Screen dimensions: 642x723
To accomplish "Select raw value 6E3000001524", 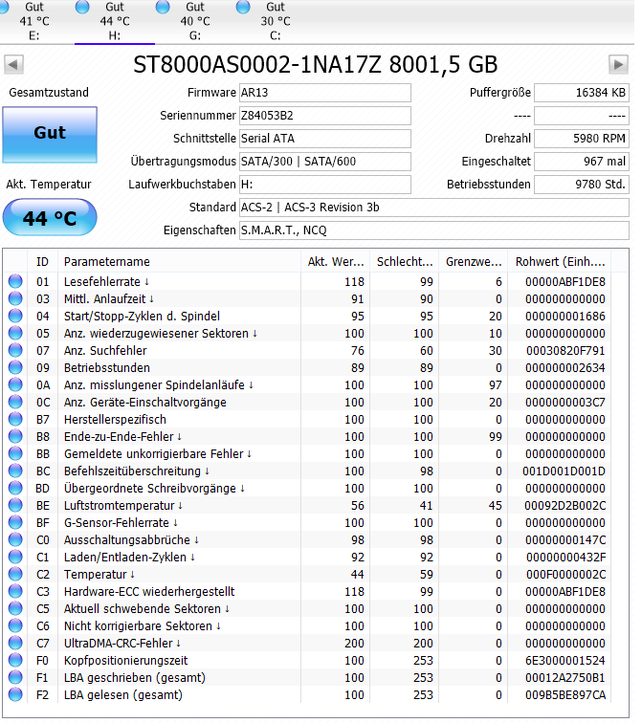I will click(565, 661).
